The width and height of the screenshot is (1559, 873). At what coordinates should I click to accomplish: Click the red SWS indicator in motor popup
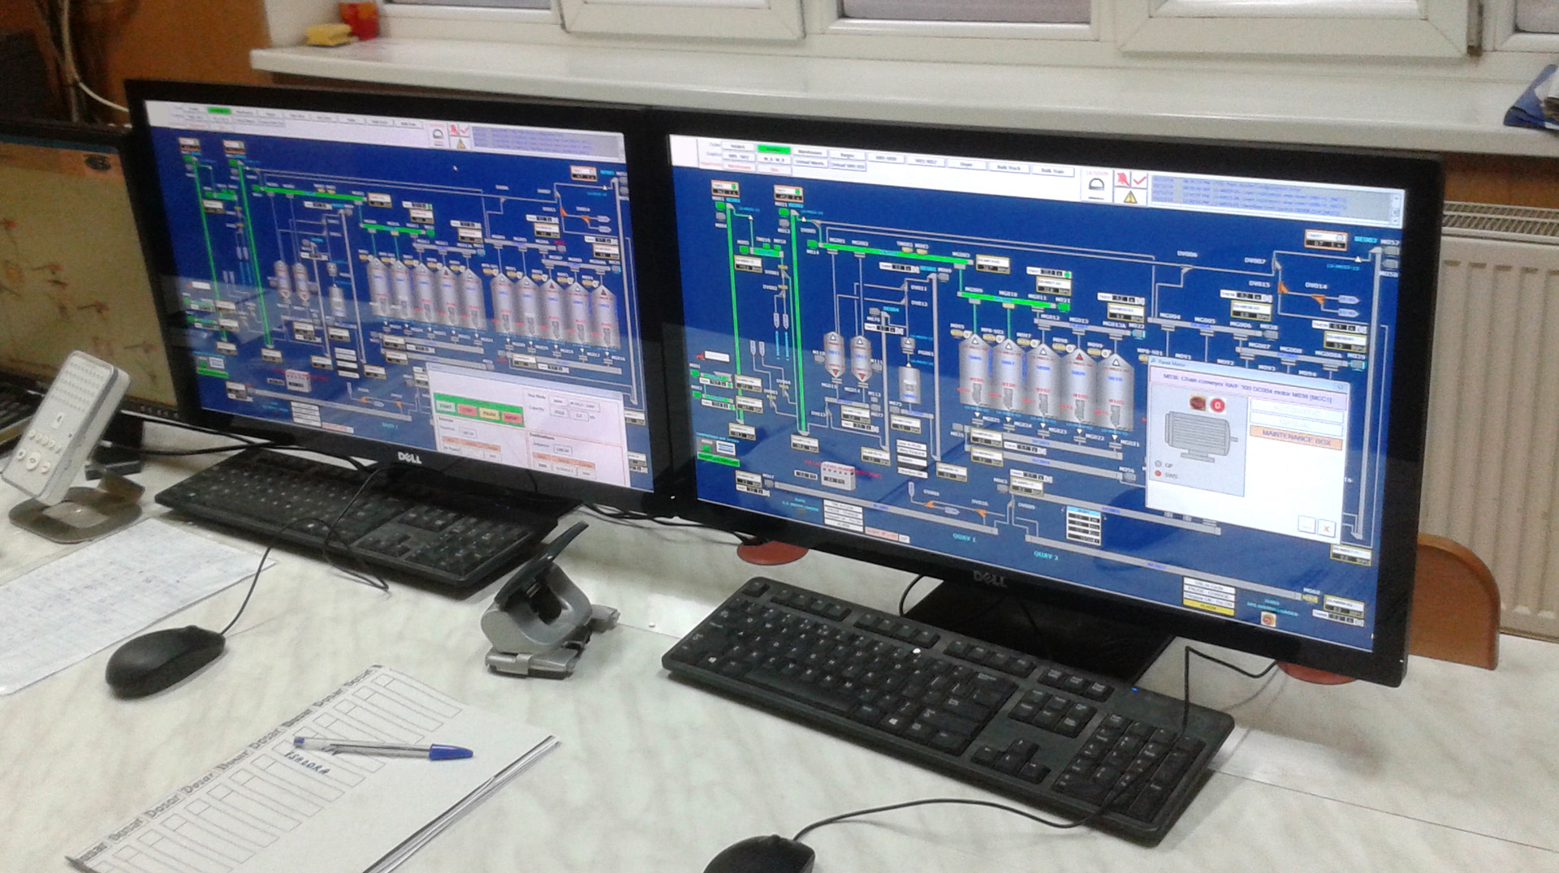(x=1158, y=473)
